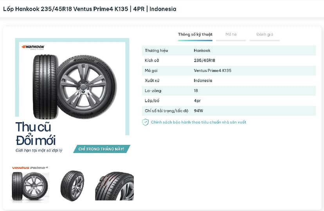This screenshot has height=211, width=324.
Task: Select the Kích cỡ value 235/45R18
Action: coord(204,60)
